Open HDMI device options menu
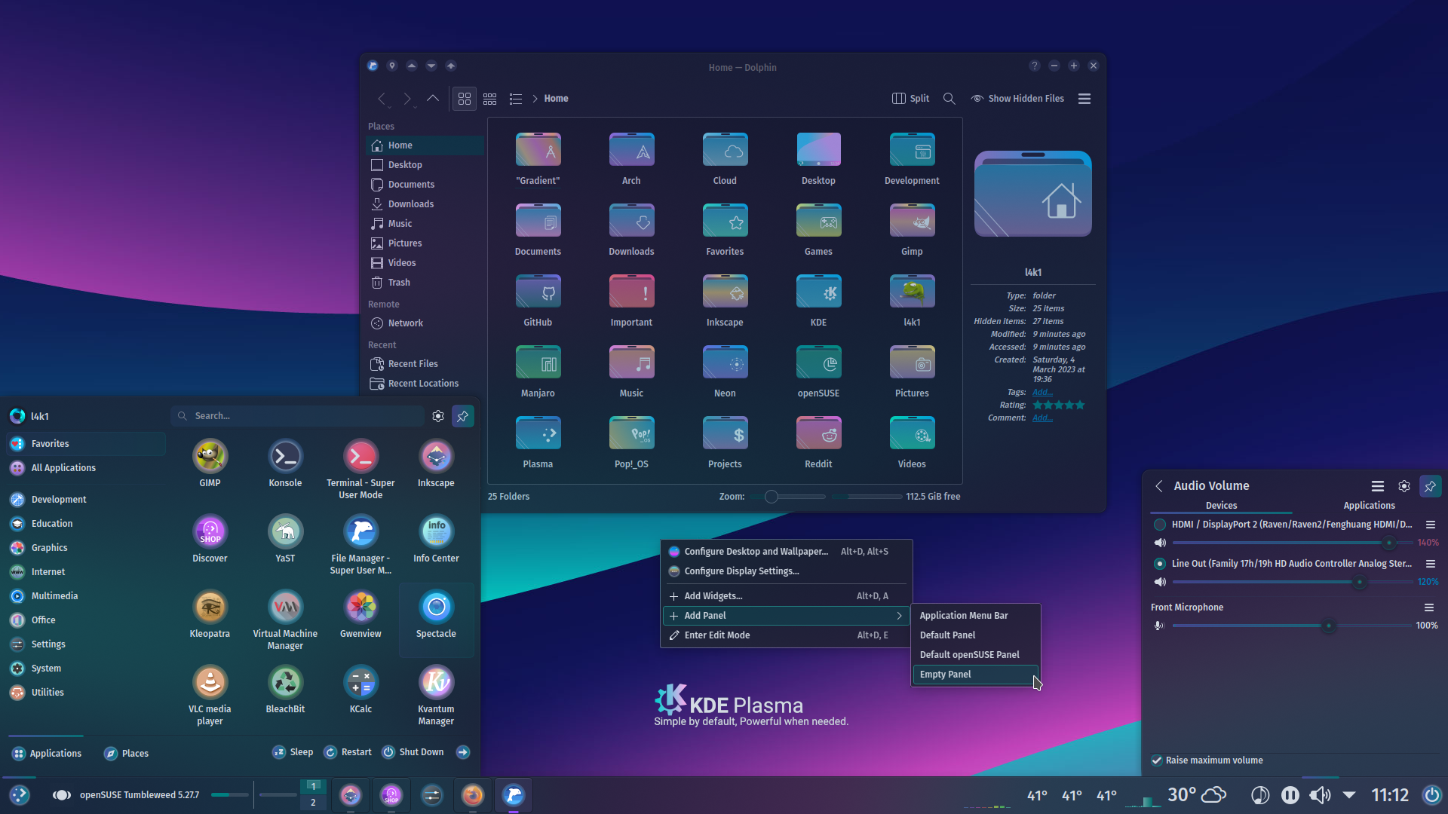 coord(1430,525)
